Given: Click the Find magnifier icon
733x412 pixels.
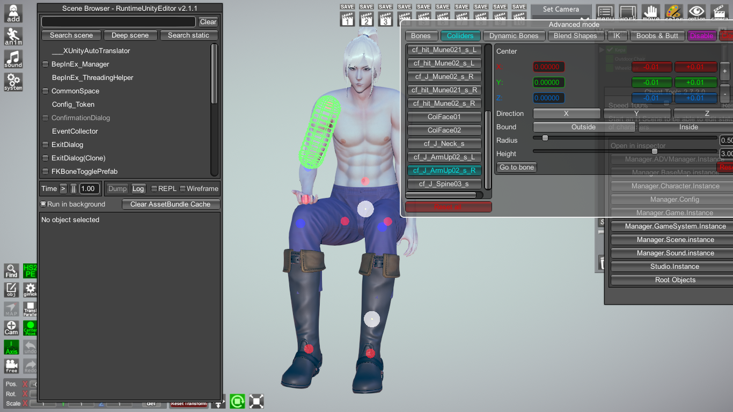Looking at the screenshot, I should coord(11,271).
